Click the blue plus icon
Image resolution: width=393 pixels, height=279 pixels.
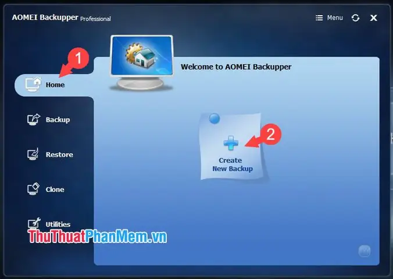pos(231,143)
